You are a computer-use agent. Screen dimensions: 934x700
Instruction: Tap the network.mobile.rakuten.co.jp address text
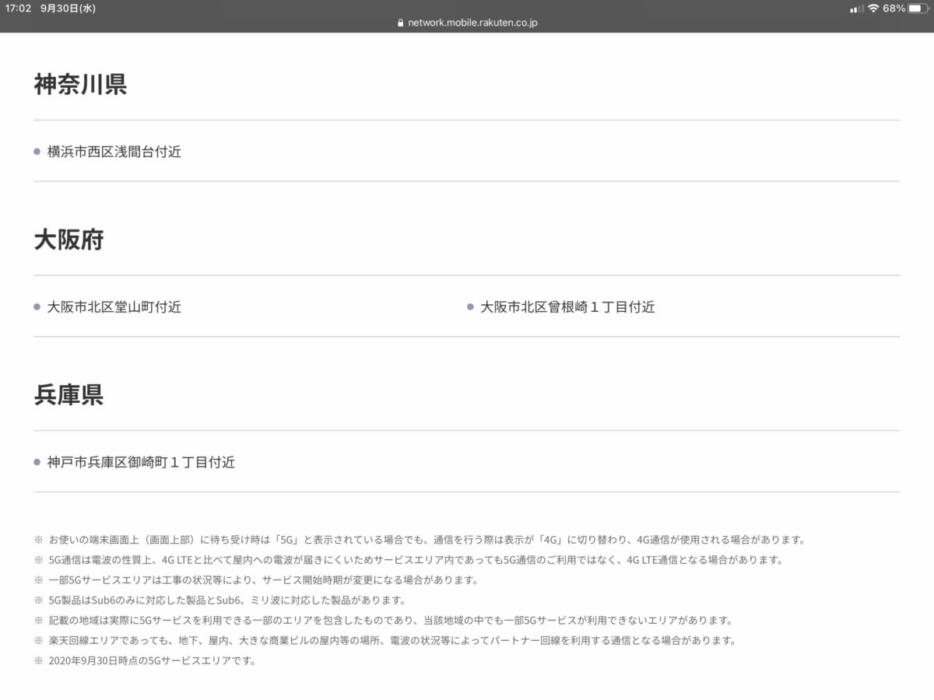[472, 23]
